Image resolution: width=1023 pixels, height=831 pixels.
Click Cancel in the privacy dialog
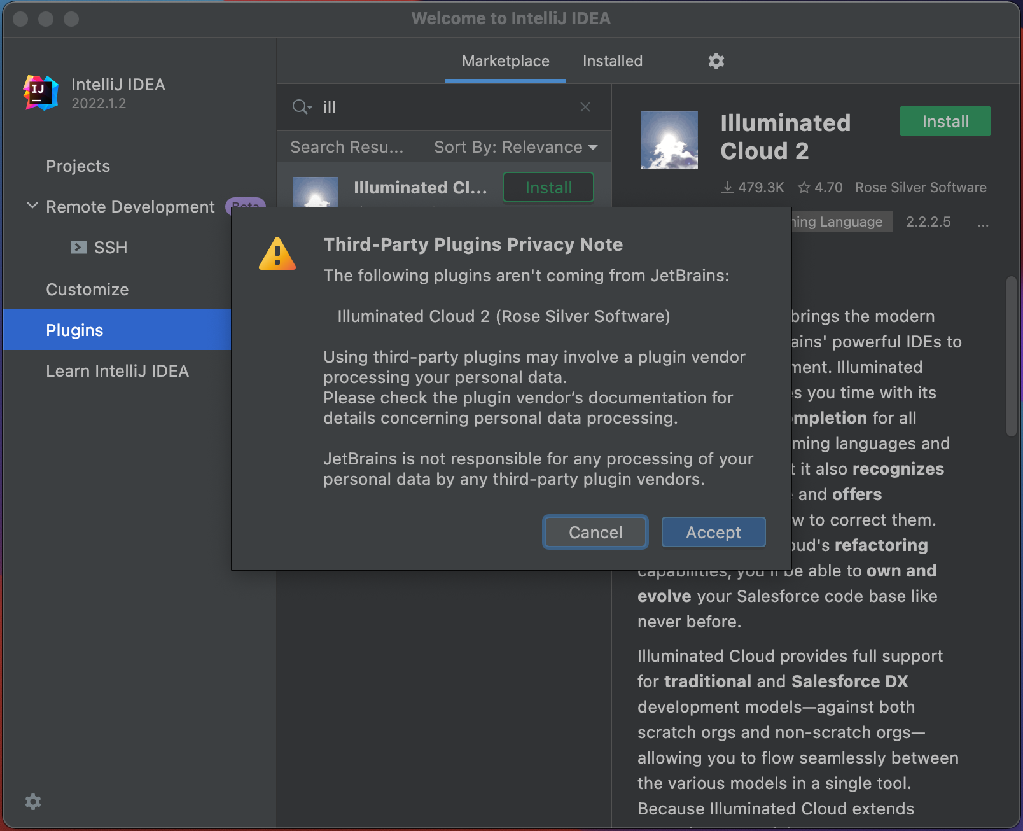click(595, 532)
